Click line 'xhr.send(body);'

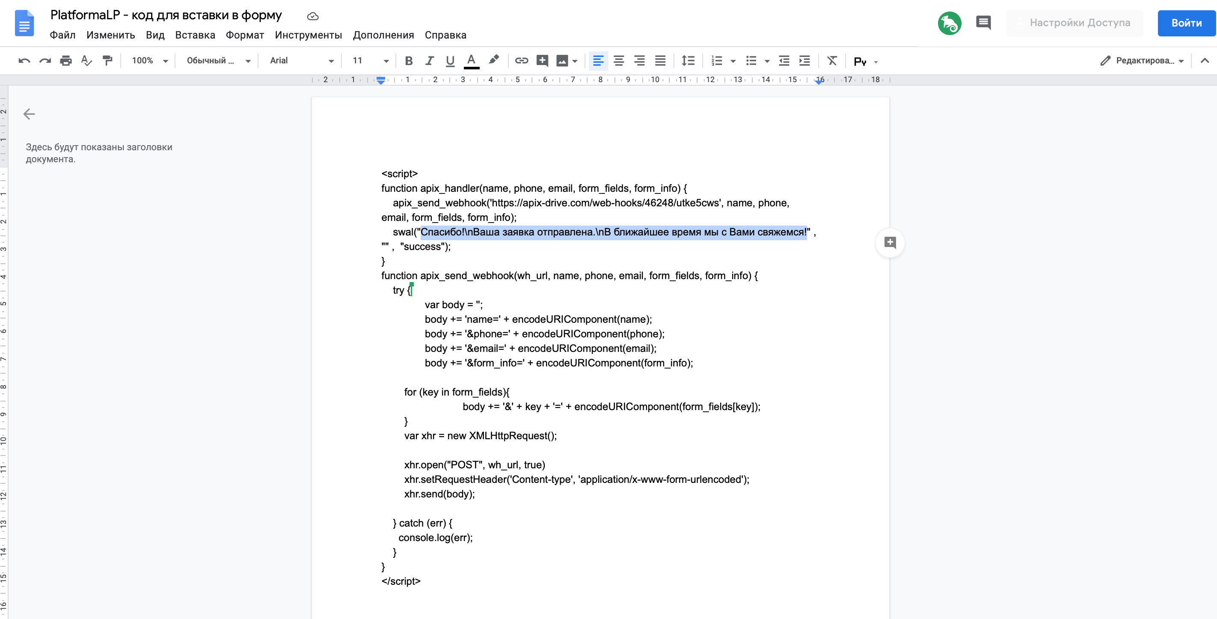439,494
